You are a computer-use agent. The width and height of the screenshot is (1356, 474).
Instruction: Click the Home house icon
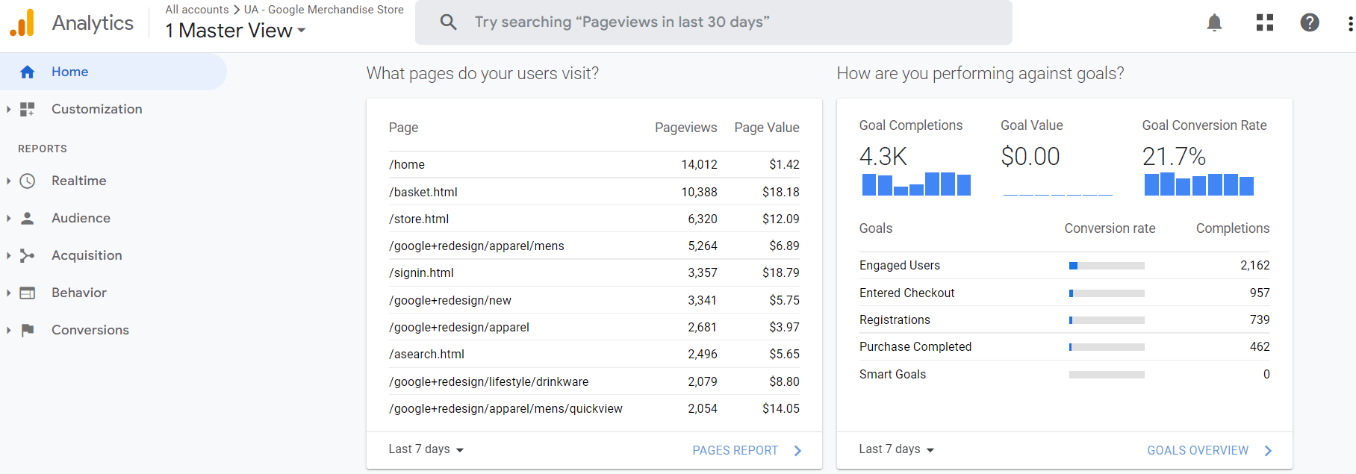28,72
